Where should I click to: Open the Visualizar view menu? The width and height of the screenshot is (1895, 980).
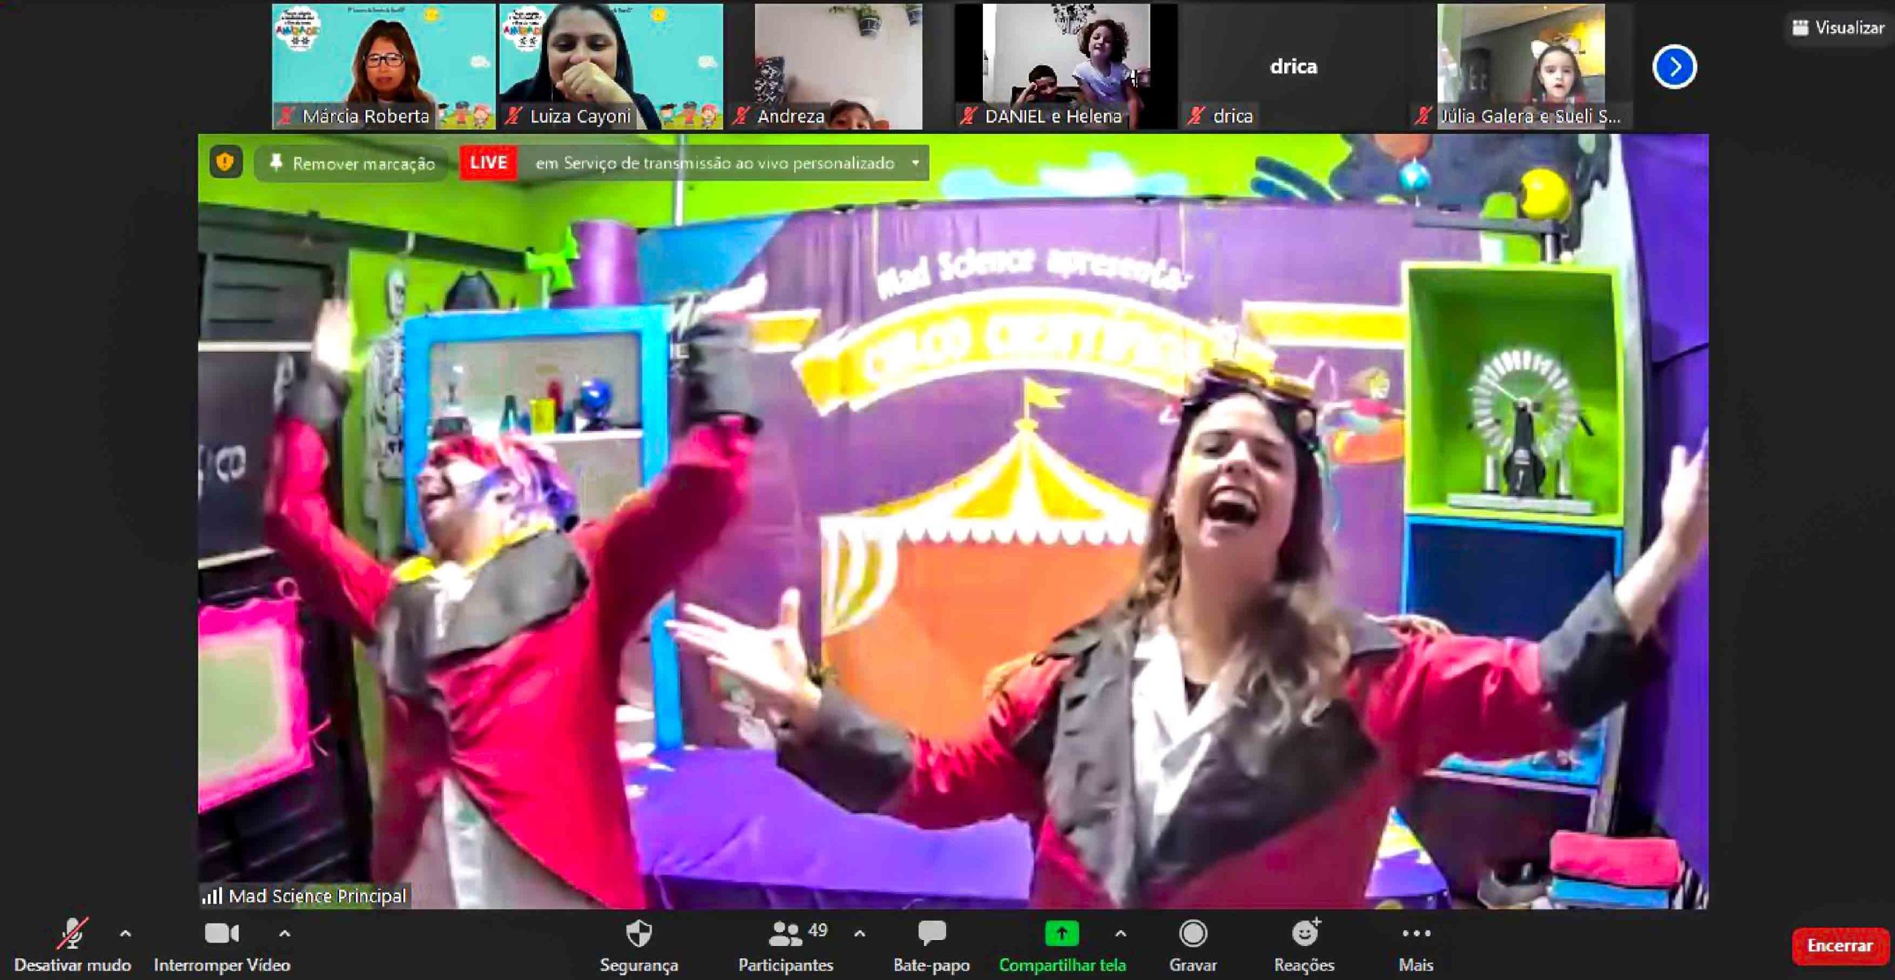pyautogui.click(x=1838, y=28)
